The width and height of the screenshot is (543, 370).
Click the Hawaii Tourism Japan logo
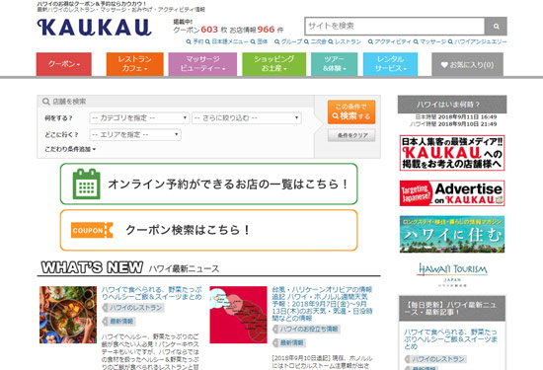tap(452, 274)
